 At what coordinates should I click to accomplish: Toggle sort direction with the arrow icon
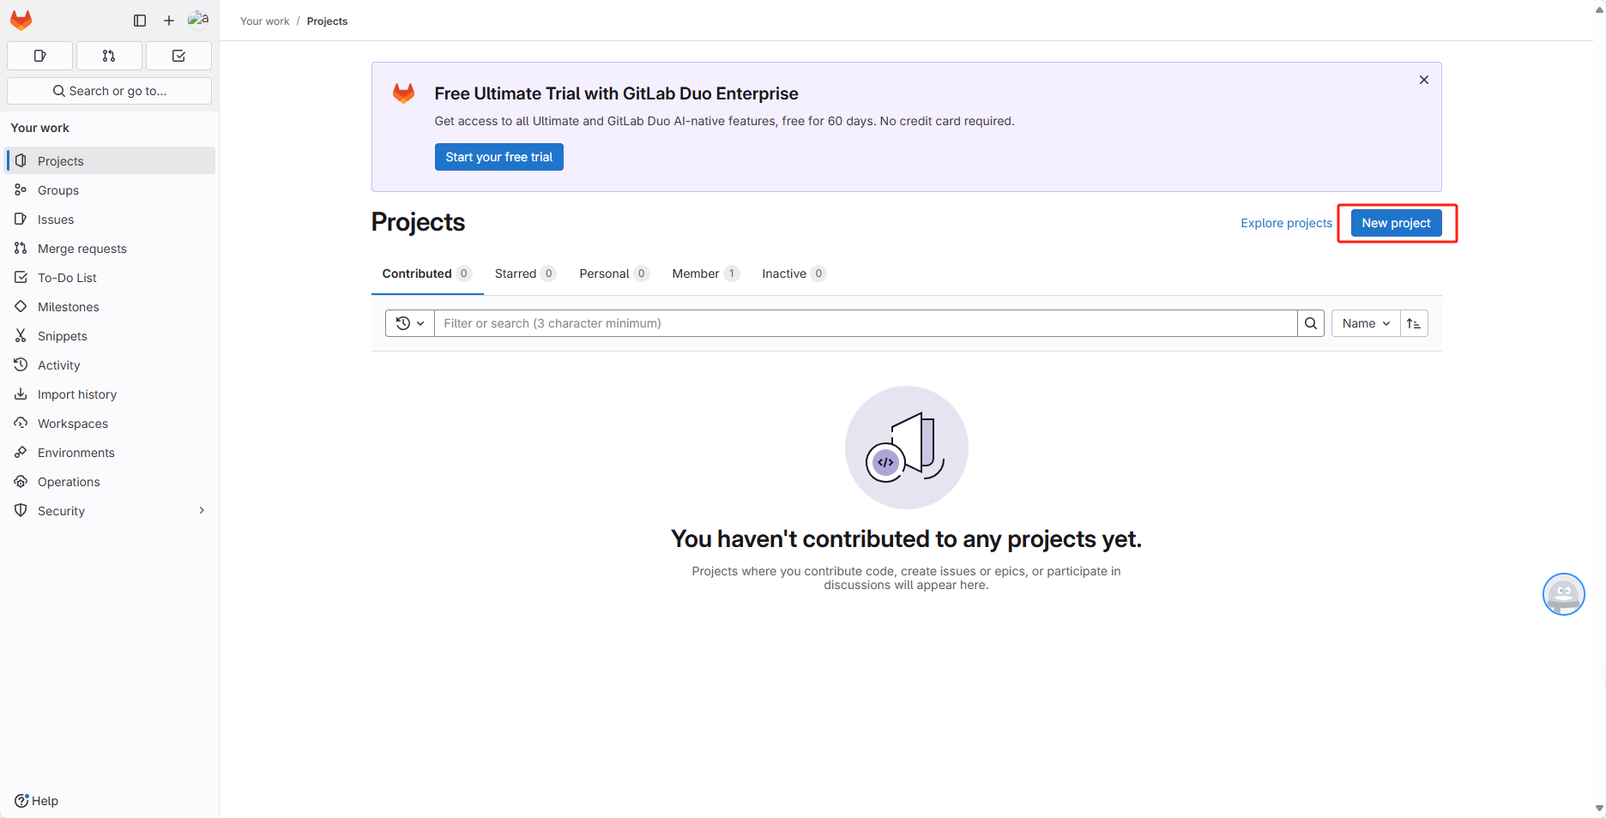point(1414,323)
